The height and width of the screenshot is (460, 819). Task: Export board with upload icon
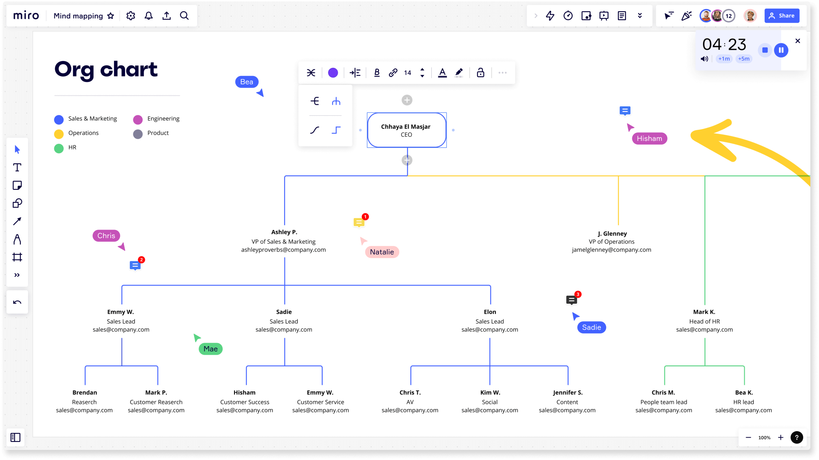tap(167, 16)
